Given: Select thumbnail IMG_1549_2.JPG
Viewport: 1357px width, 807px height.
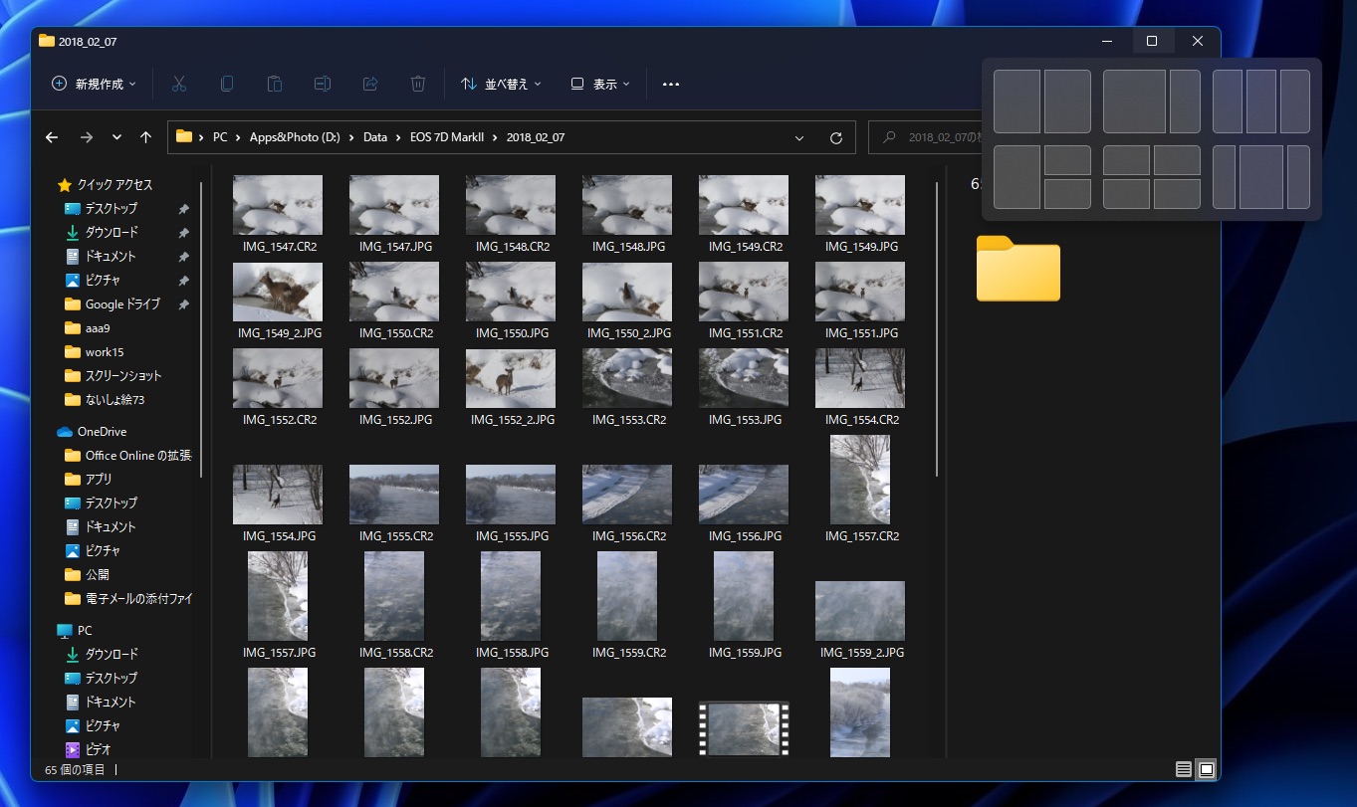Looking at the screenshot, I should (x=278, y=292).
